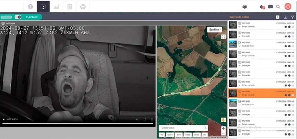The width and height of the screenshot is (297, 139).
Task: Open the chat messages icon
Action: coord(270,7)
